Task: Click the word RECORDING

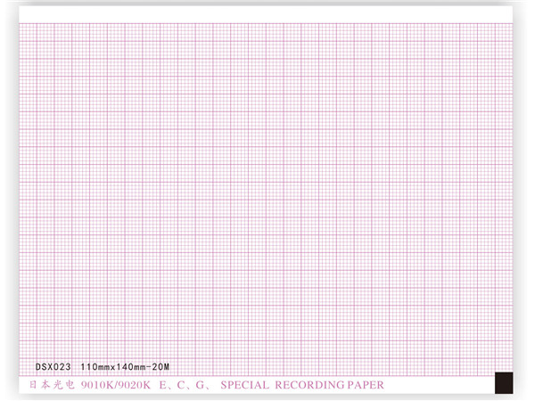Action: tap(312, 385)
